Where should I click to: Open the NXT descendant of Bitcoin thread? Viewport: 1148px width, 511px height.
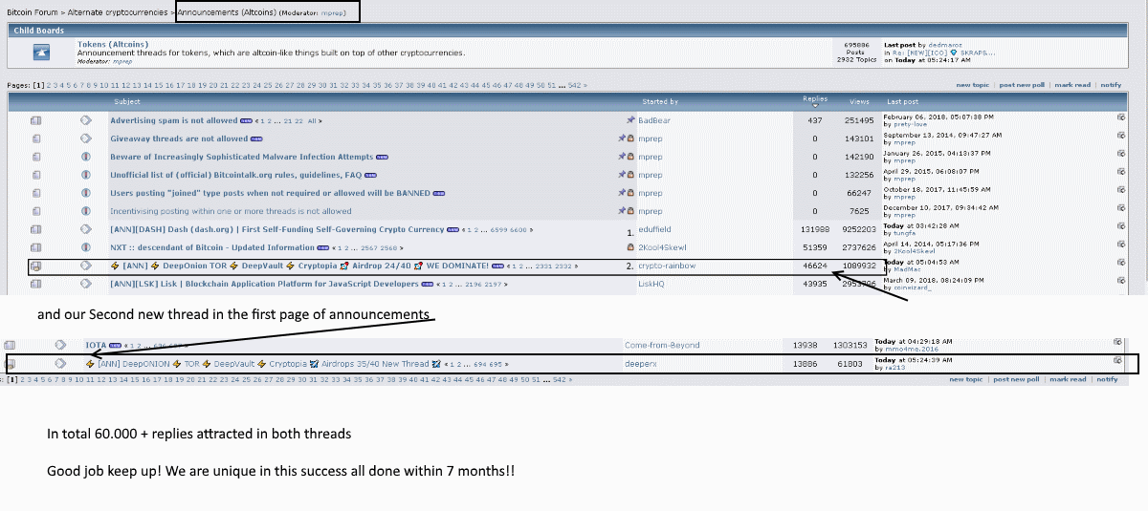click(211, 247)
